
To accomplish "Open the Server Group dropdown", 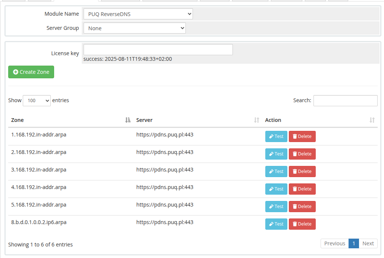I will click(134, 28).
